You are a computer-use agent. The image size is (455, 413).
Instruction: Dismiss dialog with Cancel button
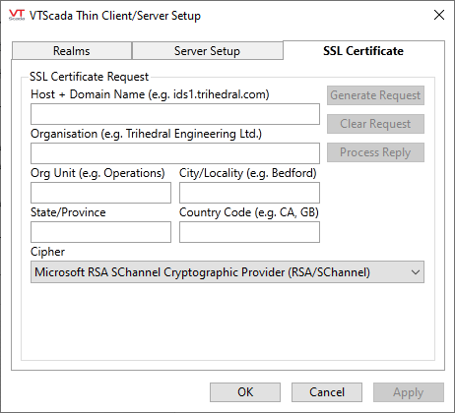click(327, 392)
